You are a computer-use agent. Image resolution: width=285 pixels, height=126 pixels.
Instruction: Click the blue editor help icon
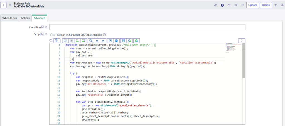(117, 41)
